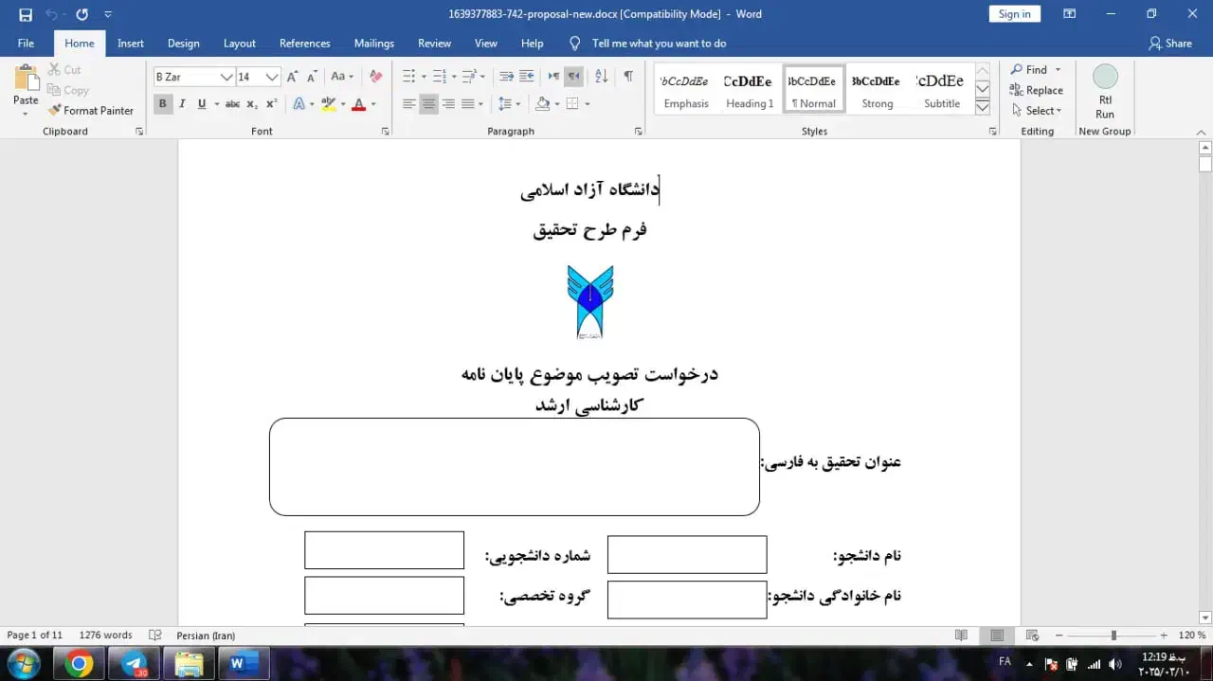Toggle Underline formatting
The image size is (1213, 681).
(201, 104)
